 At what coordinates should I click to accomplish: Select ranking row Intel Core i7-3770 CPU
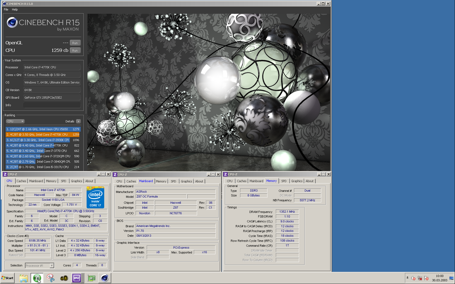tap(43, 151)
